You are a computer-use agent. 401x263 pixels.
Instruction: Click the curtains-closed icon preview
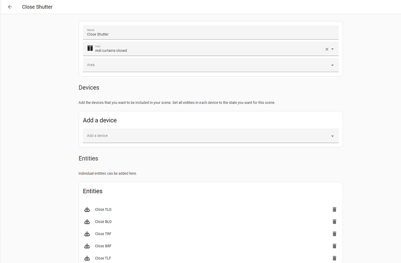(90, 48)
